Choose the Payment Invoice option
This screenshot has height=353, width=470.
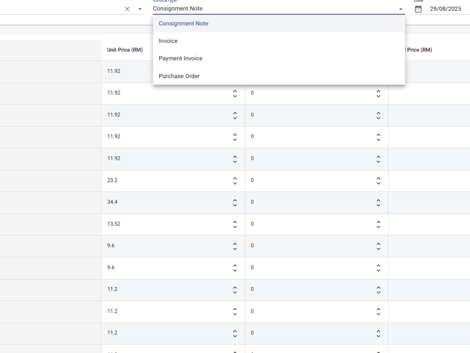pyautogui.click(x=279, y=58)
